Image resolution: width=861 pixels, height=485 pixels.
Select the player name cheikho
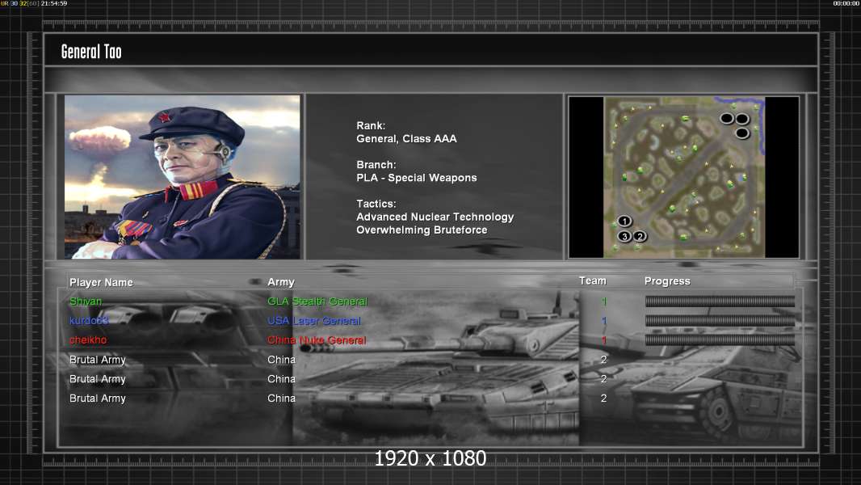[x=88, y=340]
